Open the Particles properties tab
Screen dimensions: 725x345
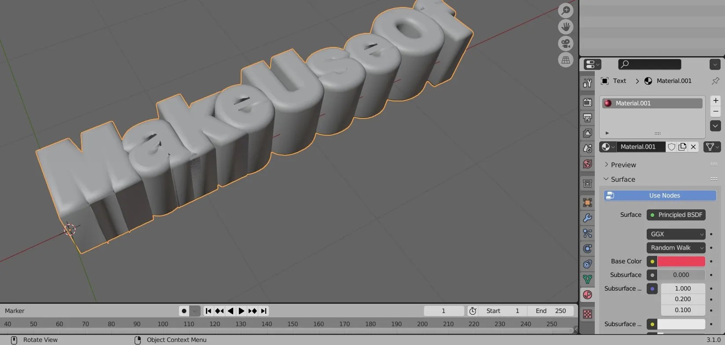587,233
